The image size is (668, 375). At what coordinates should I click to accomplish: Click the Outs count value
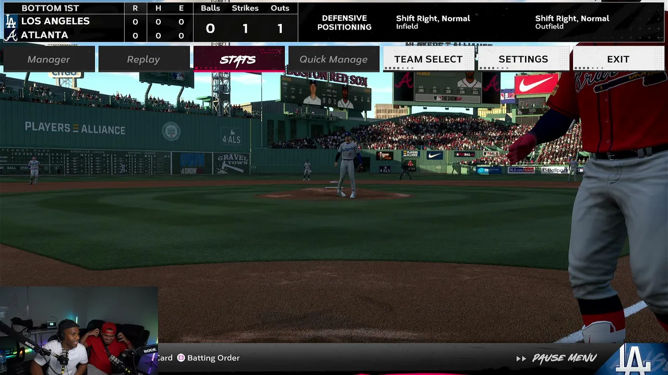(x=280, y=28)
